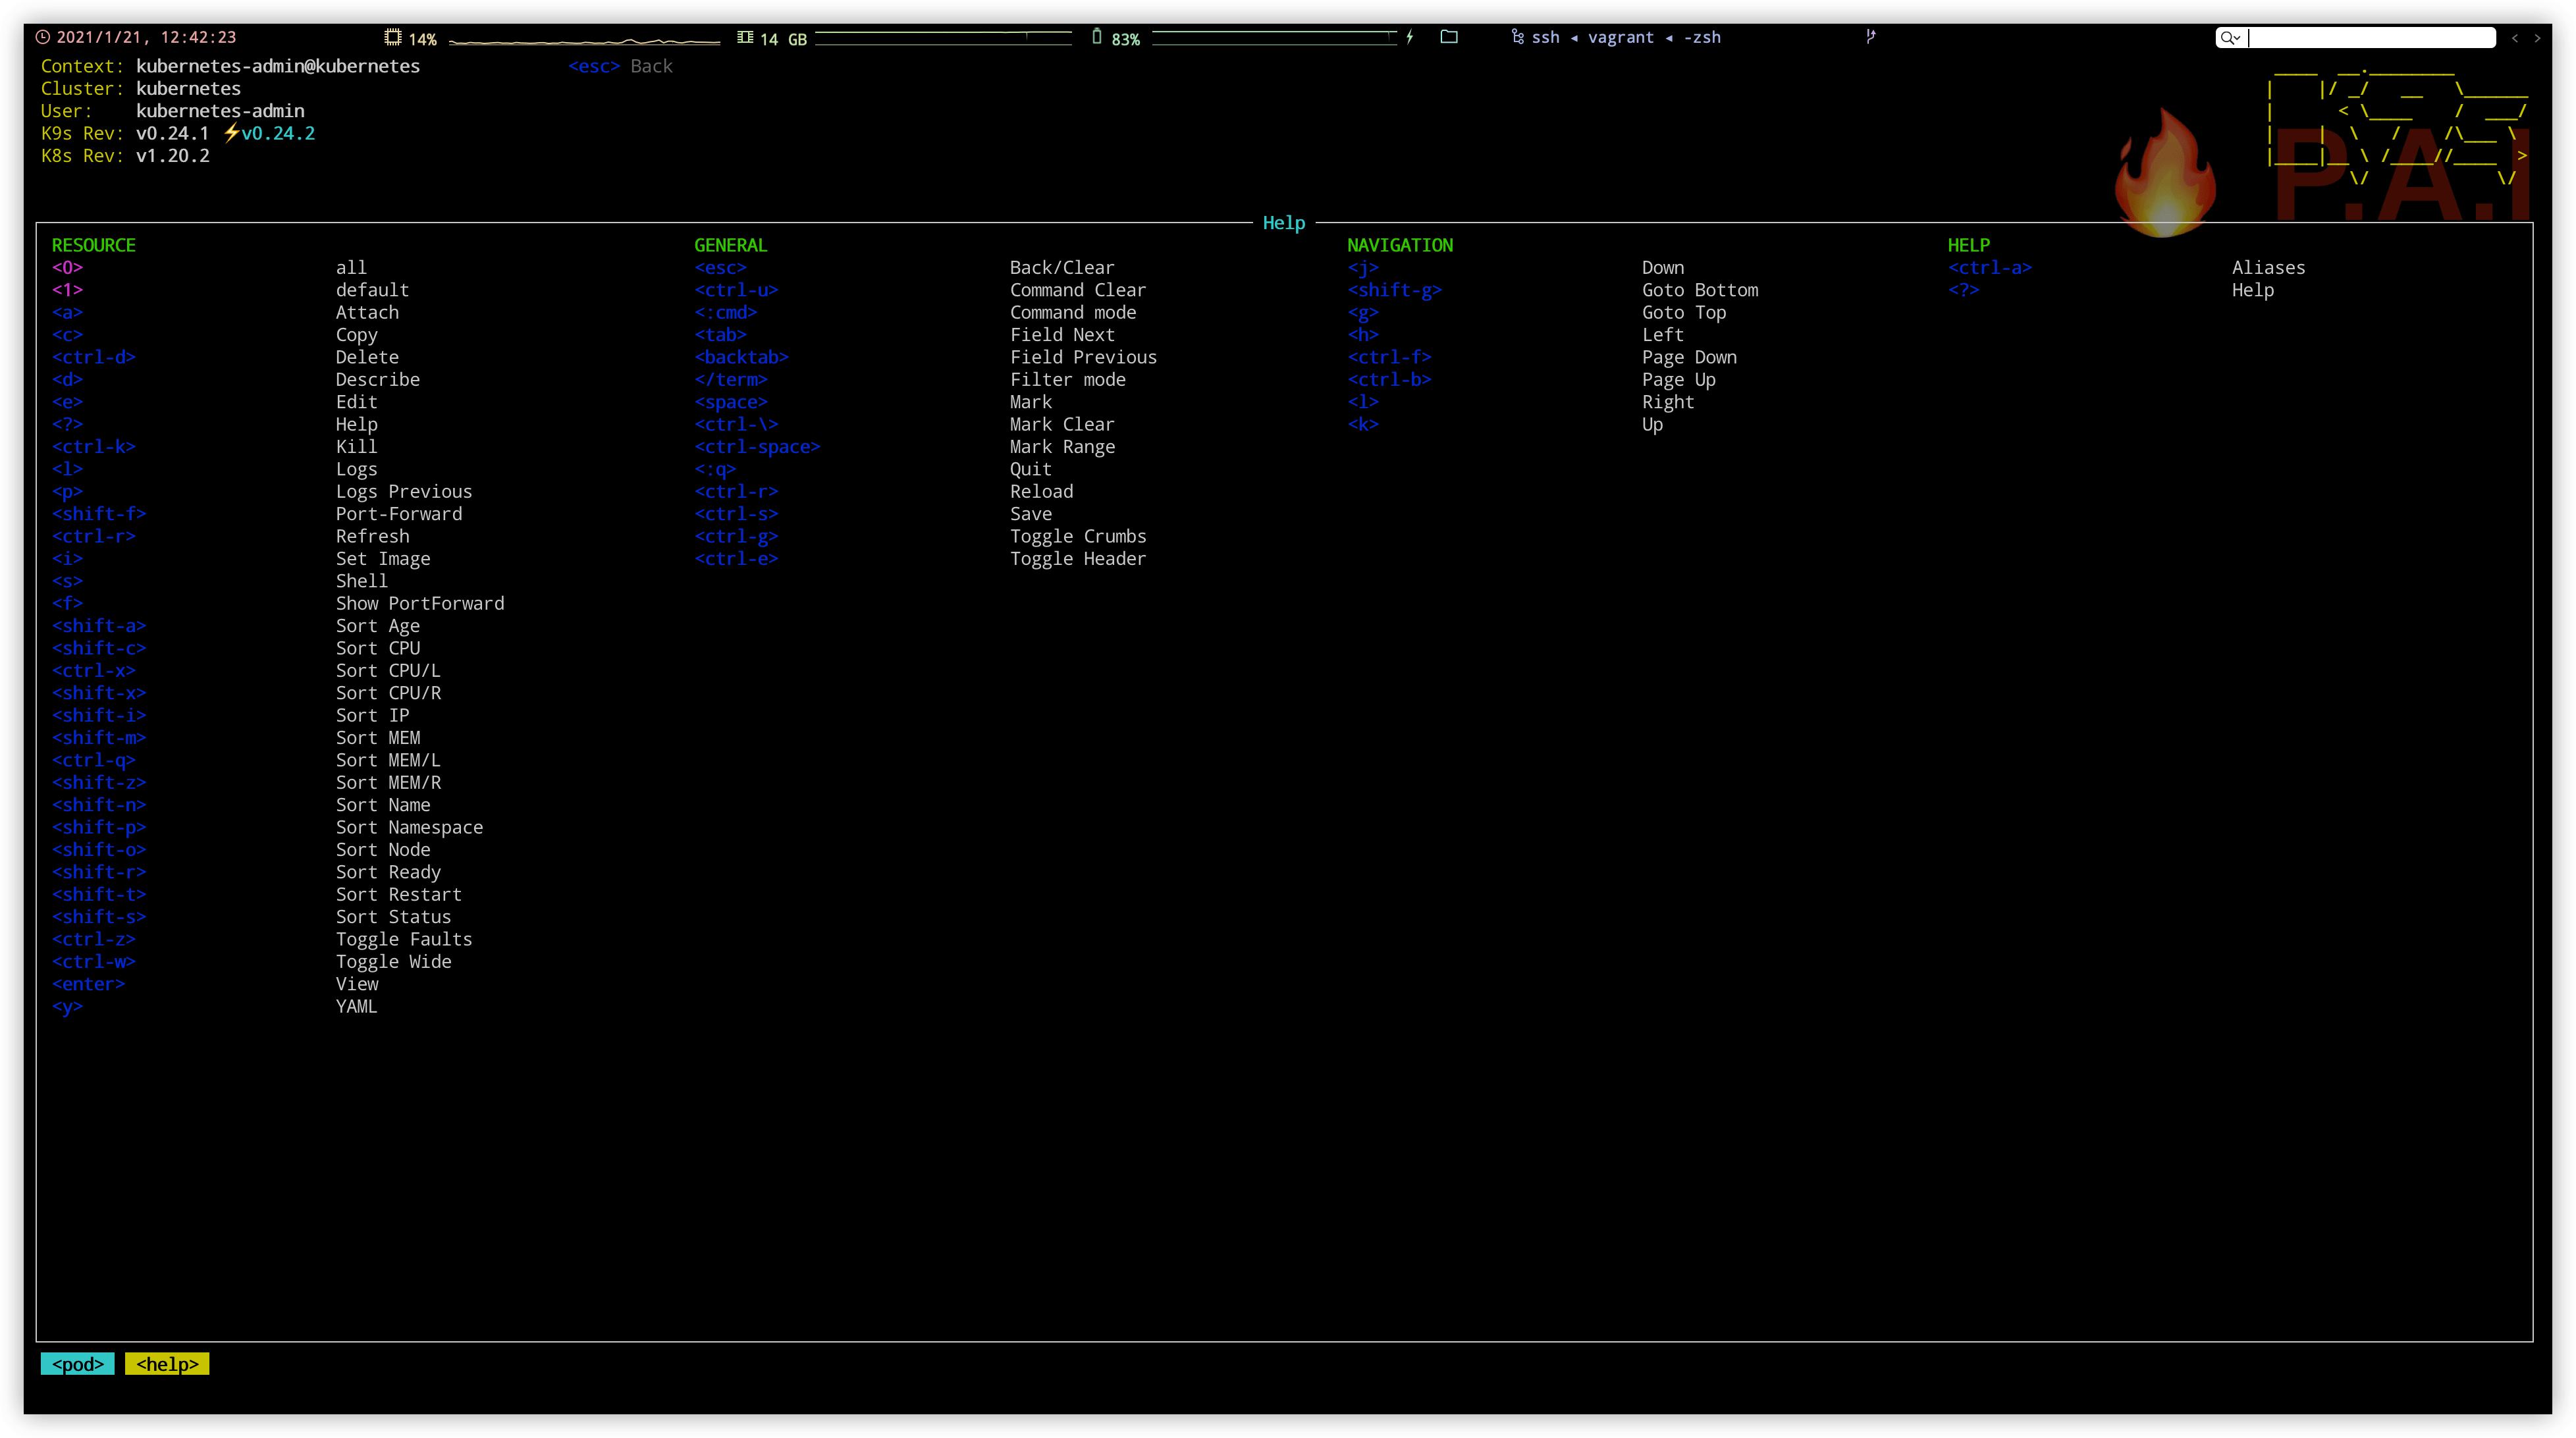Click the <ctrl-w> Toggle Wide key
Screen dimensions: 2576x1438
click(x=94, y=961)
